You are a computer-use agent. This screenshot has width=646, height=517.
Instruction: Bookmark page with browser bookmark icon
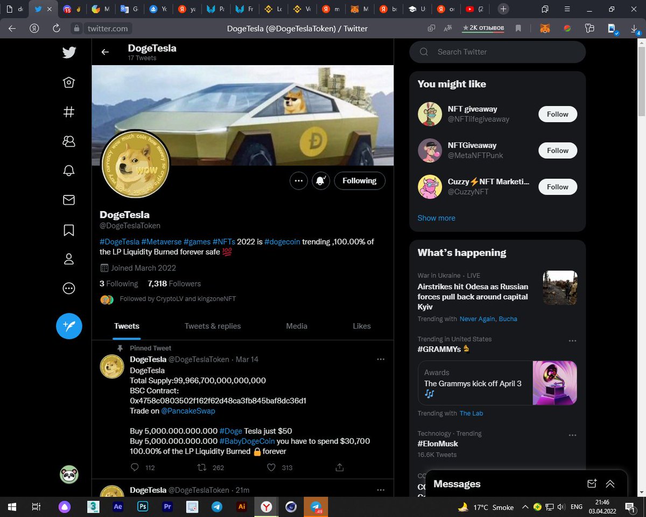coord(518,28)
